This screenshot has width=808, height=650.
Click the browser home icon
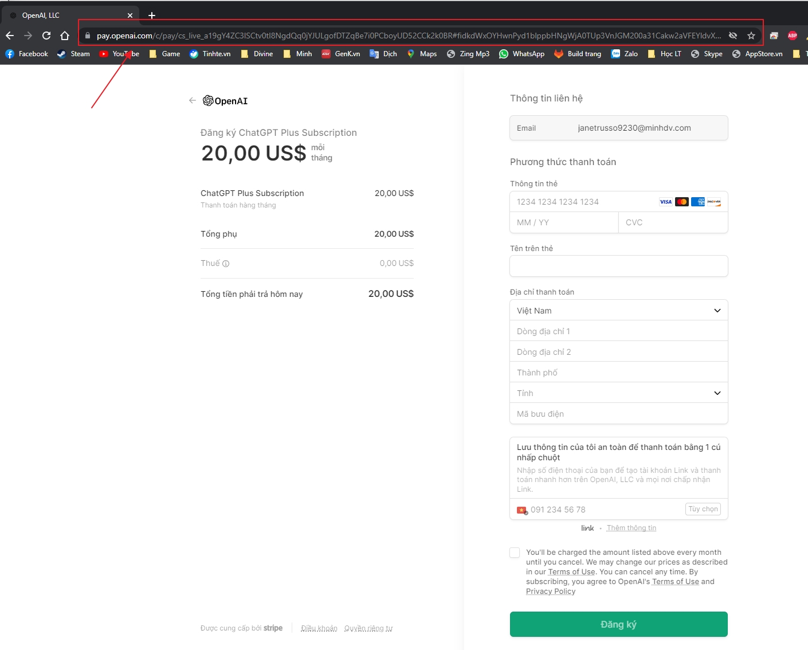[65, 36]
